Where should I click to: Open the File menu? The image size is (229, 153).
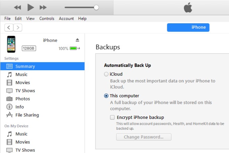click(x=8, y=18)
